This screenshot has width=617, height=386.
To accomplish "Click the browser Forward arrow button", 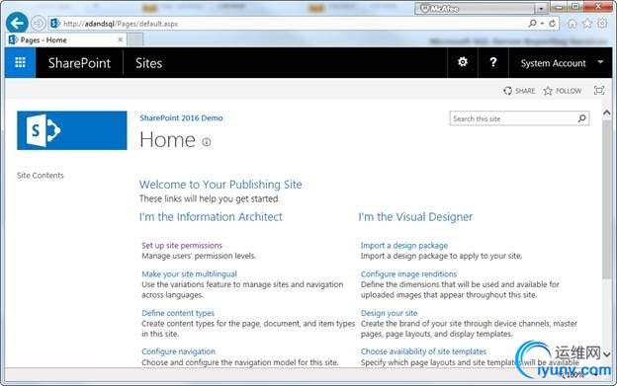I will [x=39, y=23].
